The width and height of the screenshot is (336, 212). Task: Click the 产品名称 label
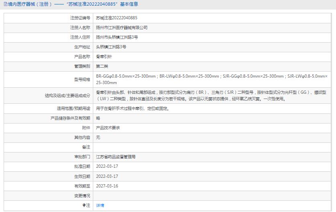coord(82,57)
